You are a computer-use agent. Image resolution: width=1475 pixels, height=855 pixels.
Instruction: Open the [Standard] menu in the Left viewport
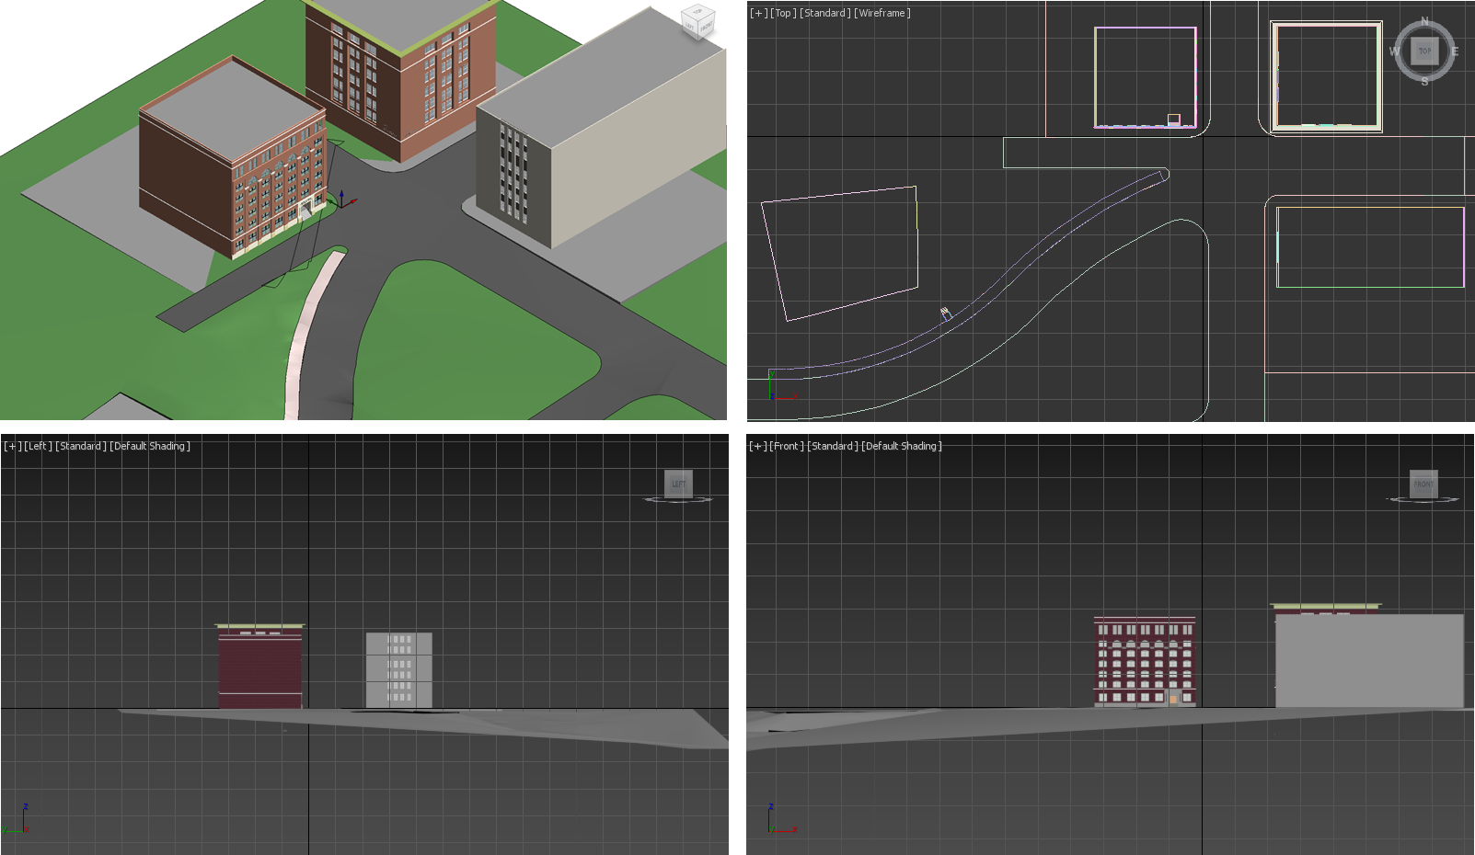click(81, 446)
